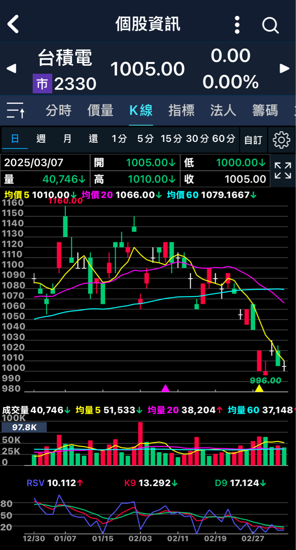Viewport: 296px width, 550px height.
Task: Select the 5分 interval
Action: (x=145, y=139)
